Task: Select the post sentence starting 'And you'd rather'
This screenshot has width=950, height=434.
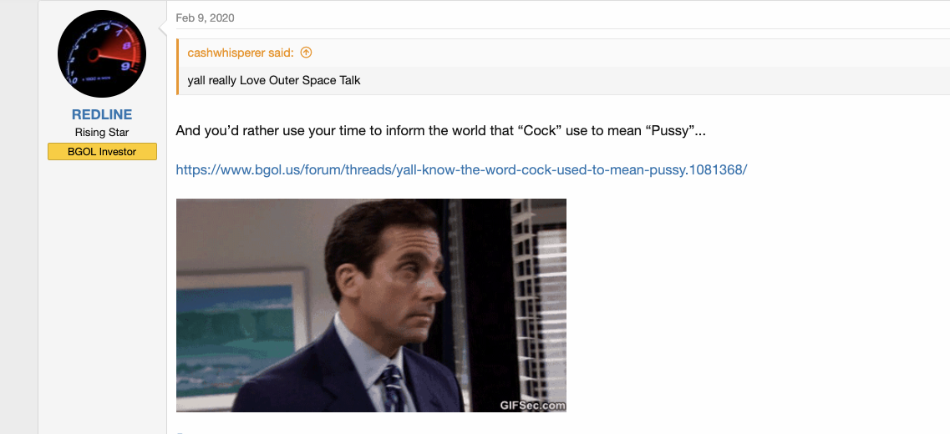Action: pyautogui.click(x=440, y=130)
